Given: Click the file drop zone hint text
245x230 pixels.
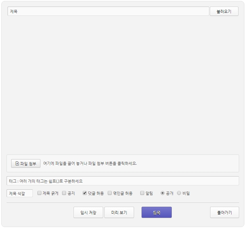Looking at the screenshot, I should coord(90,163).
